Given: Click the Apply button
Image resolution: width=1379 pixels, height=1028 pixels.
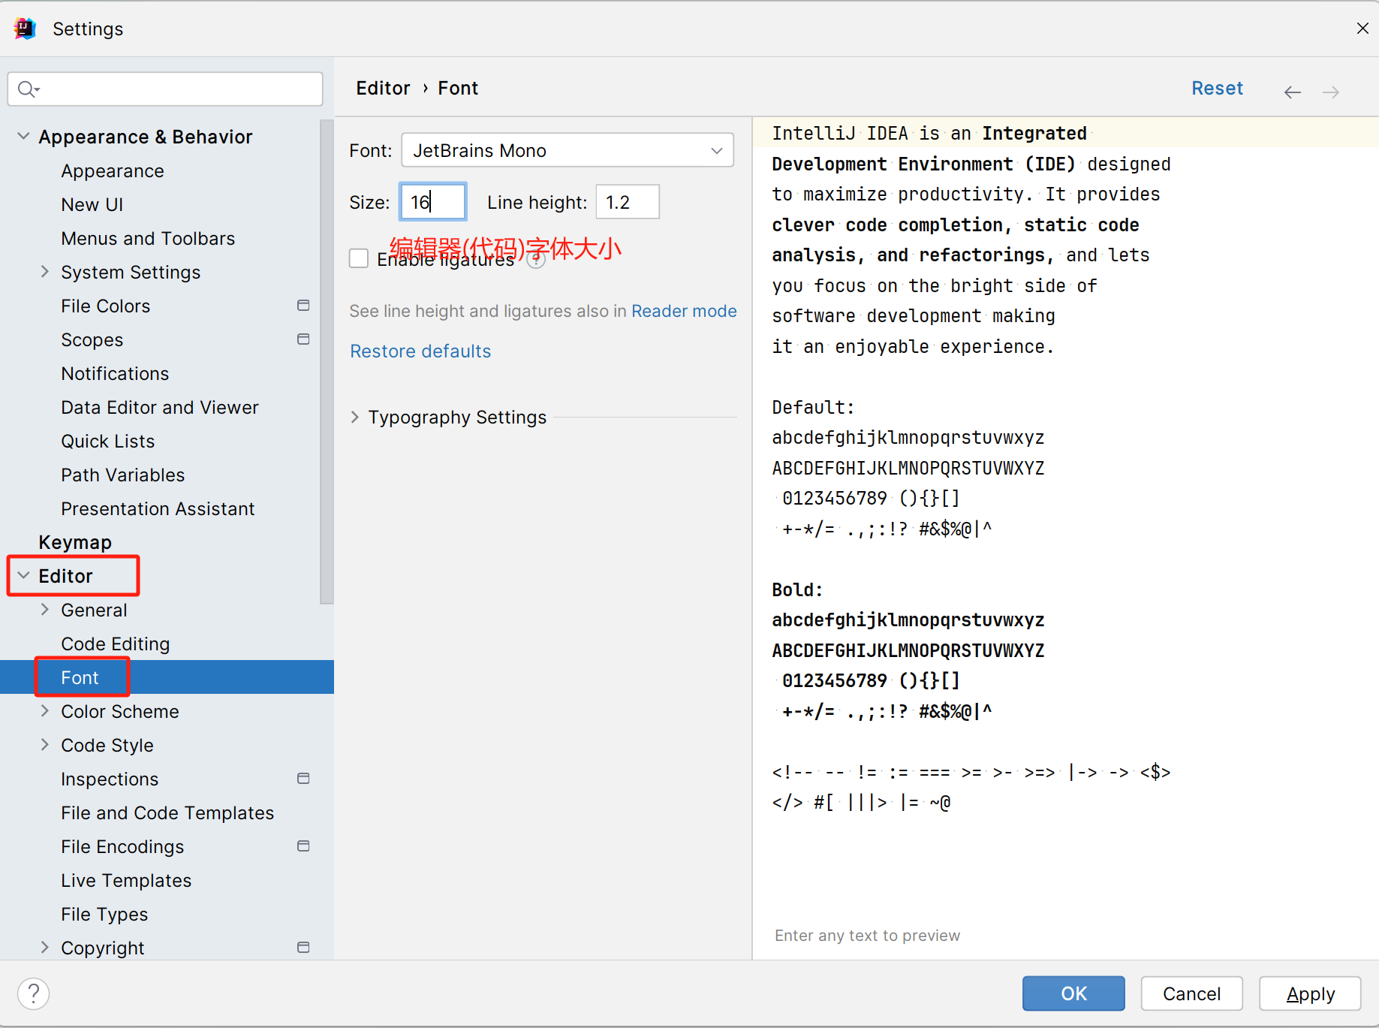Looking at the screenshot, I should pyautogui.click(x=1310, y=993).
